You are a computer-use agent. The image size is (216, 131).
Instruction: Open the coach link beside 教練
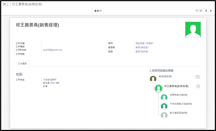tap(142, 51)
